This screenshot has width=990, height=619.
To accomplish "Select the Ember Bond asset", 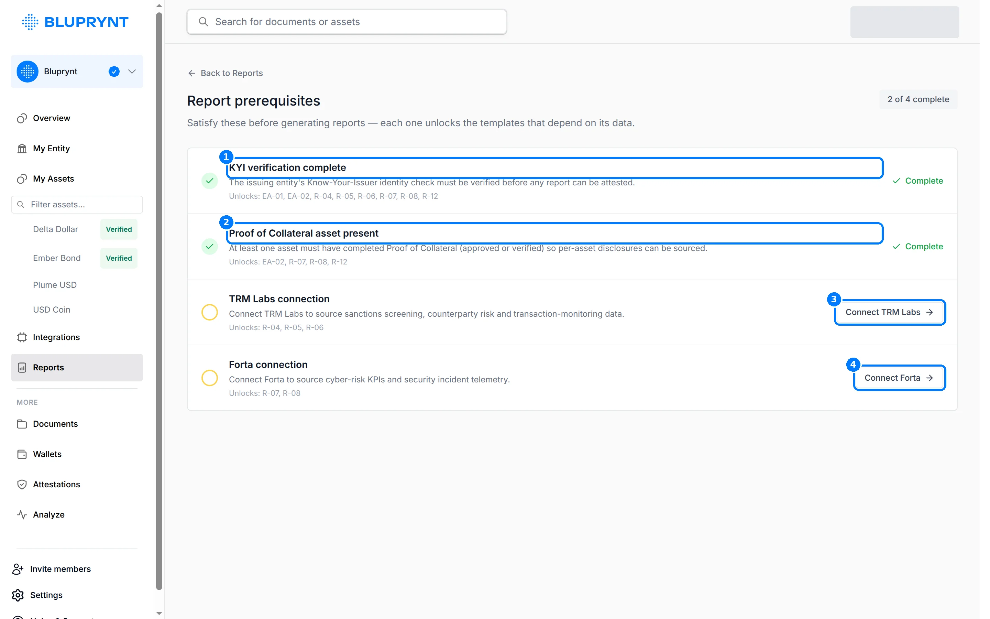I will [x=57, y=258].
